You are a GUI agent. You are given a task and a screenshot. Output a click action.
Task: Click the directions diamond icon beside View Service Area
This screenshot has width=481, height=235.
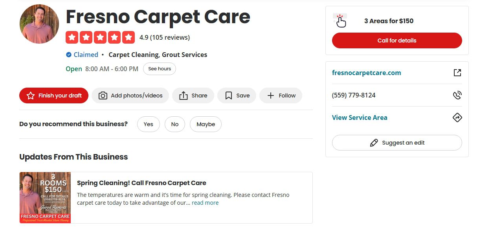point(457,117)
